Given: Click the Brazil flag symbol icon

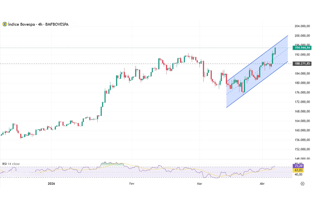Looking at the screenshot, I should (5, 24).
